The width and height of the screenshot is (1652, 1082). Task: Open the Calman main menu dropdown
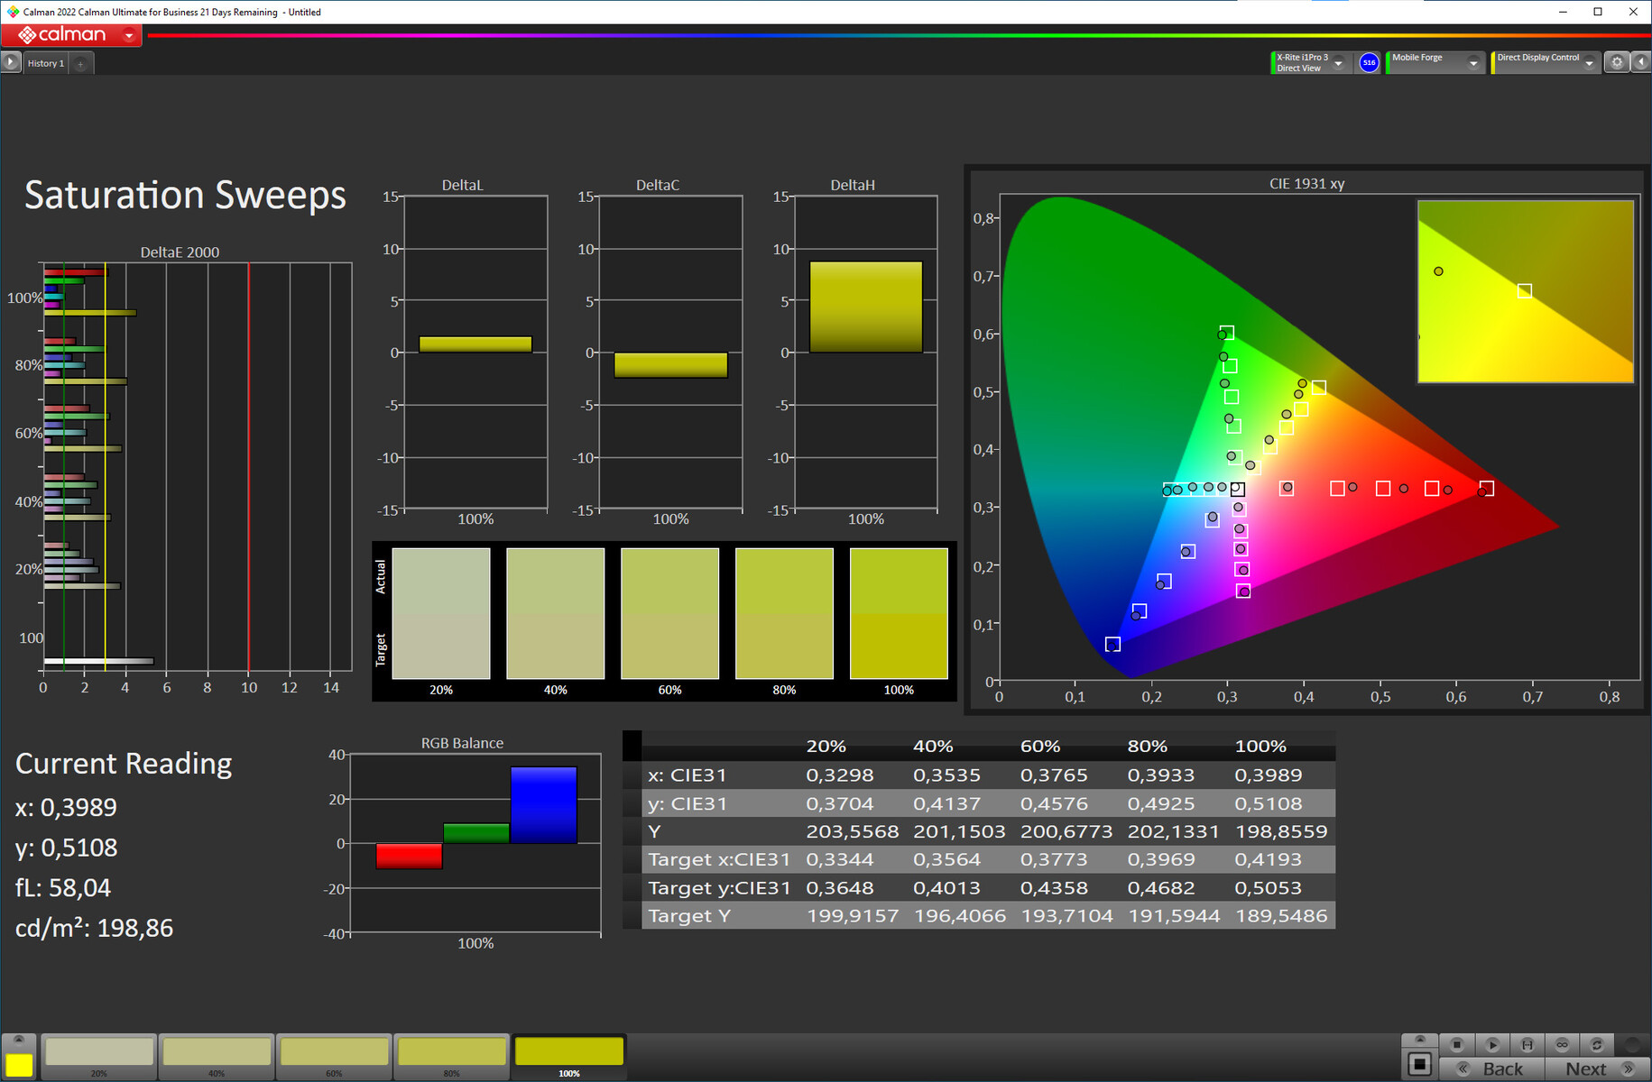(x=129, y=35)
